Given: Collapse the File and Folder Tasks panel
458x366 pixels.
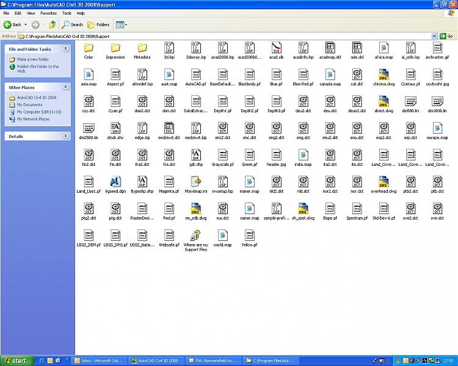Looking at the screenshot, I should pyautogui.click(x=66, y=49).
